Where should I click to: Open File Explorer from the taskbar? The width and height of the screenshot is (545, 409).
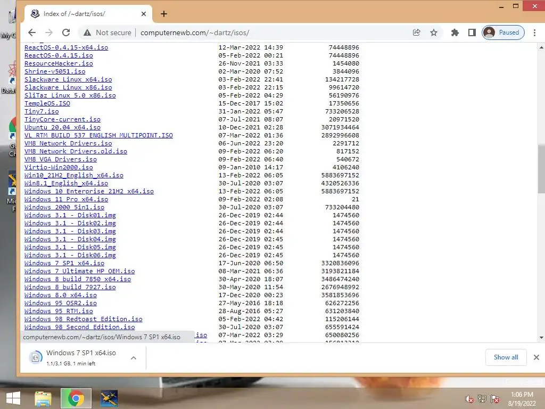[x=43, y=398]
